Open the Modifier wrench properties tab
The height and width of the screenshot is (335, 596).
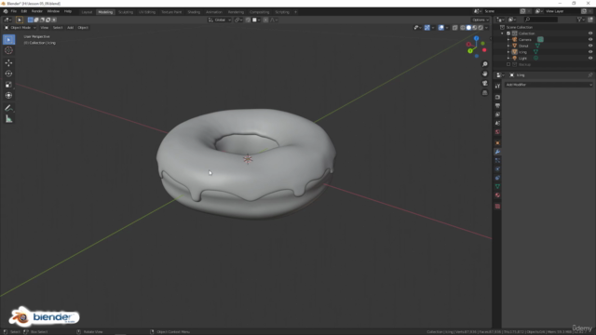click(497, 152)
